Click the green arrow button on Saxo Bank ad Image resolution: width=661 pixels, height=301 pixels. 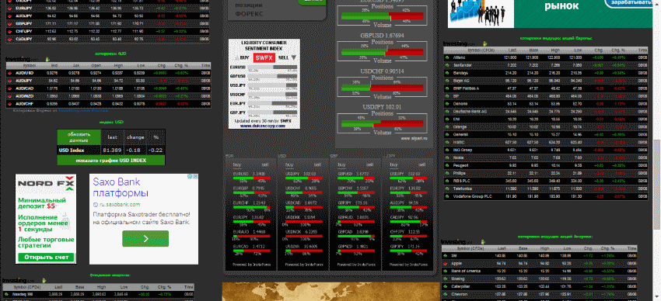[145, 238]
